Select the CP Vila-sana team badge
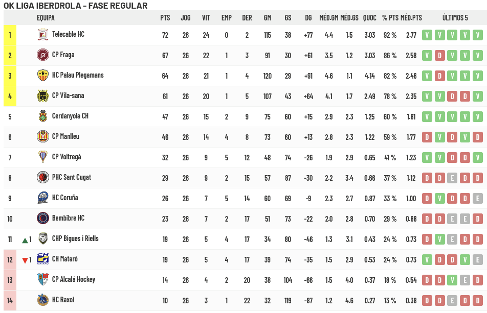Viewport: 487px width, 313px height. 43,96
